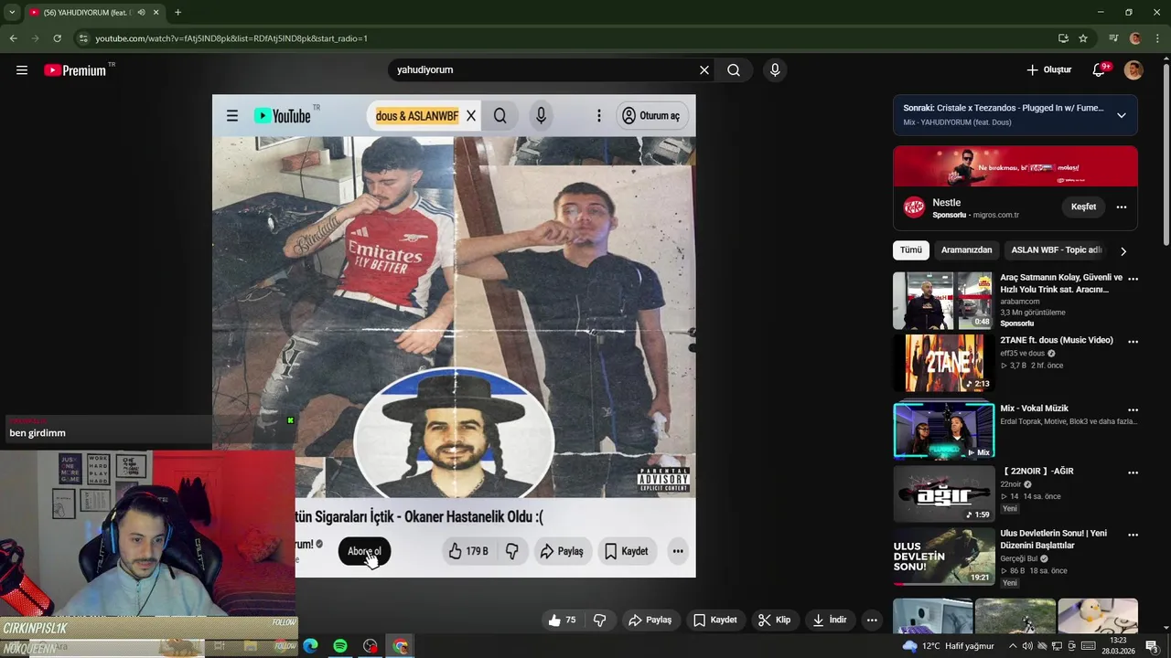Open more actions under the video
The height and width of the screenshot is (658, 1171).
[872, 621]
